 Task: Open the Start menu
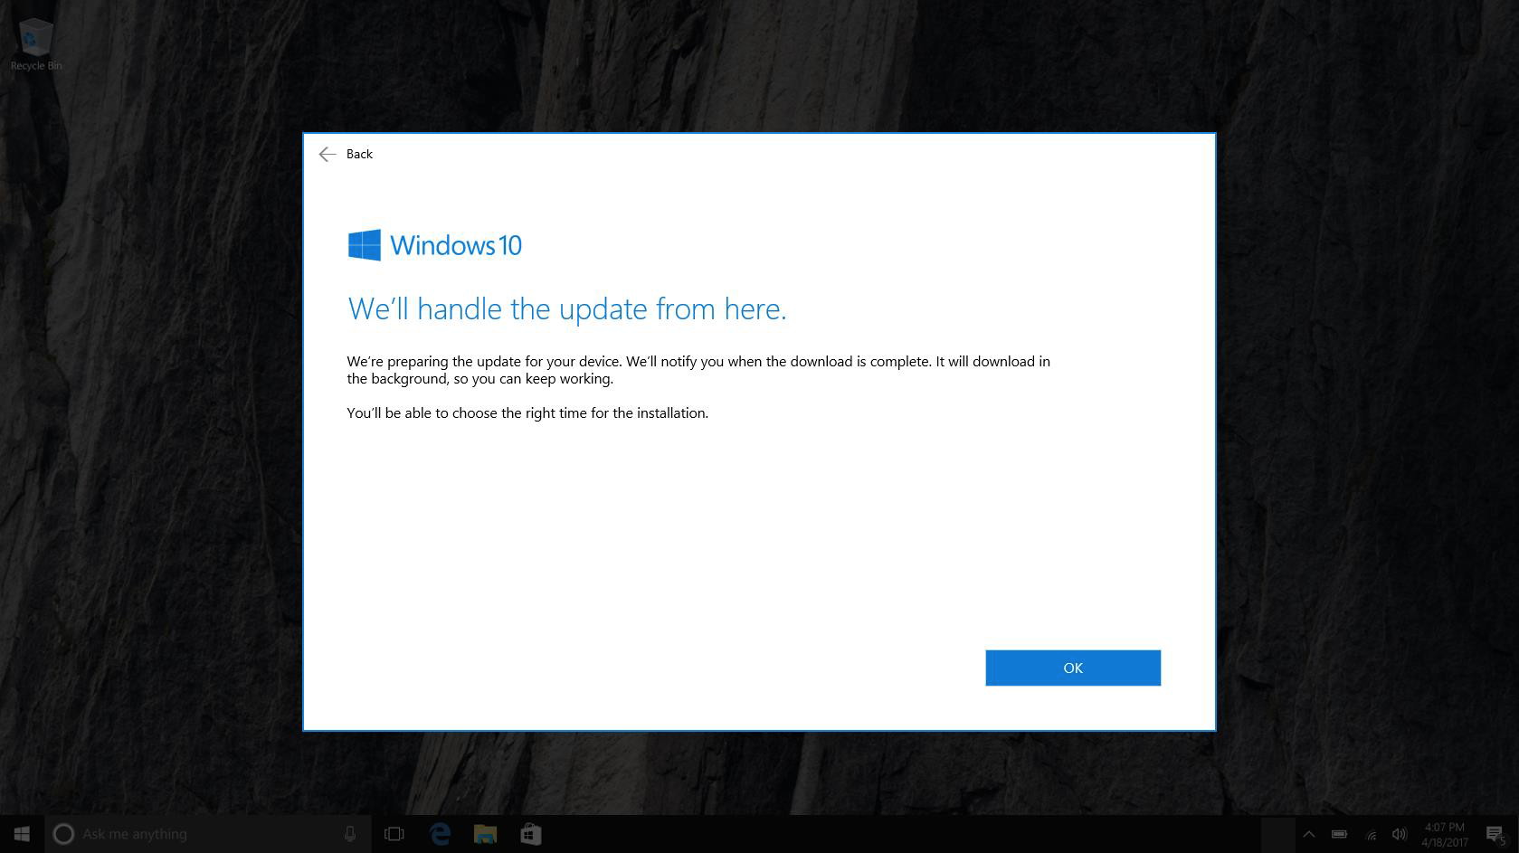coord(22,834)
